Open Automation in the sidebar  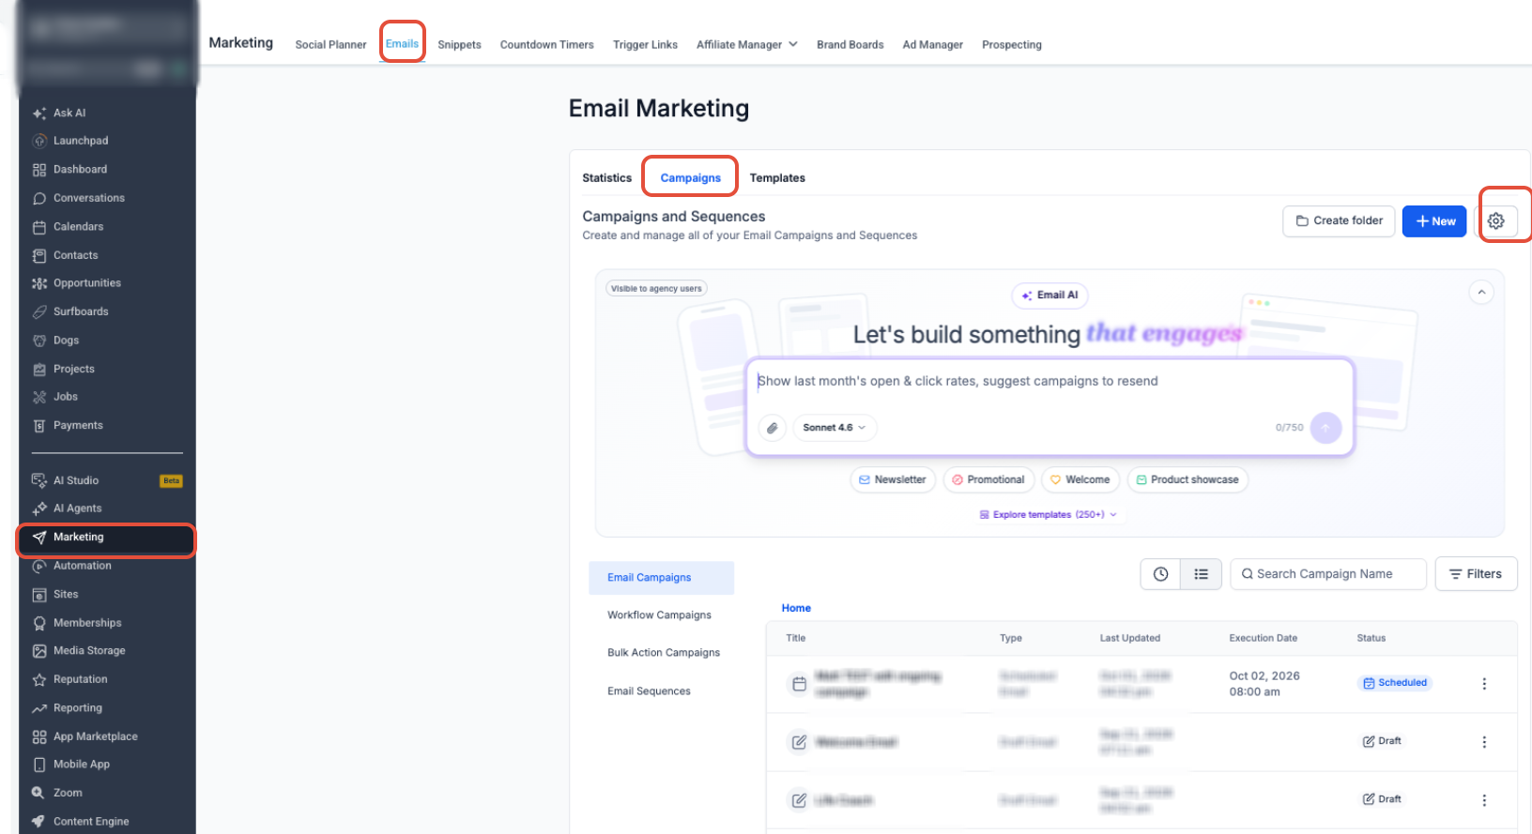point(83,566)
